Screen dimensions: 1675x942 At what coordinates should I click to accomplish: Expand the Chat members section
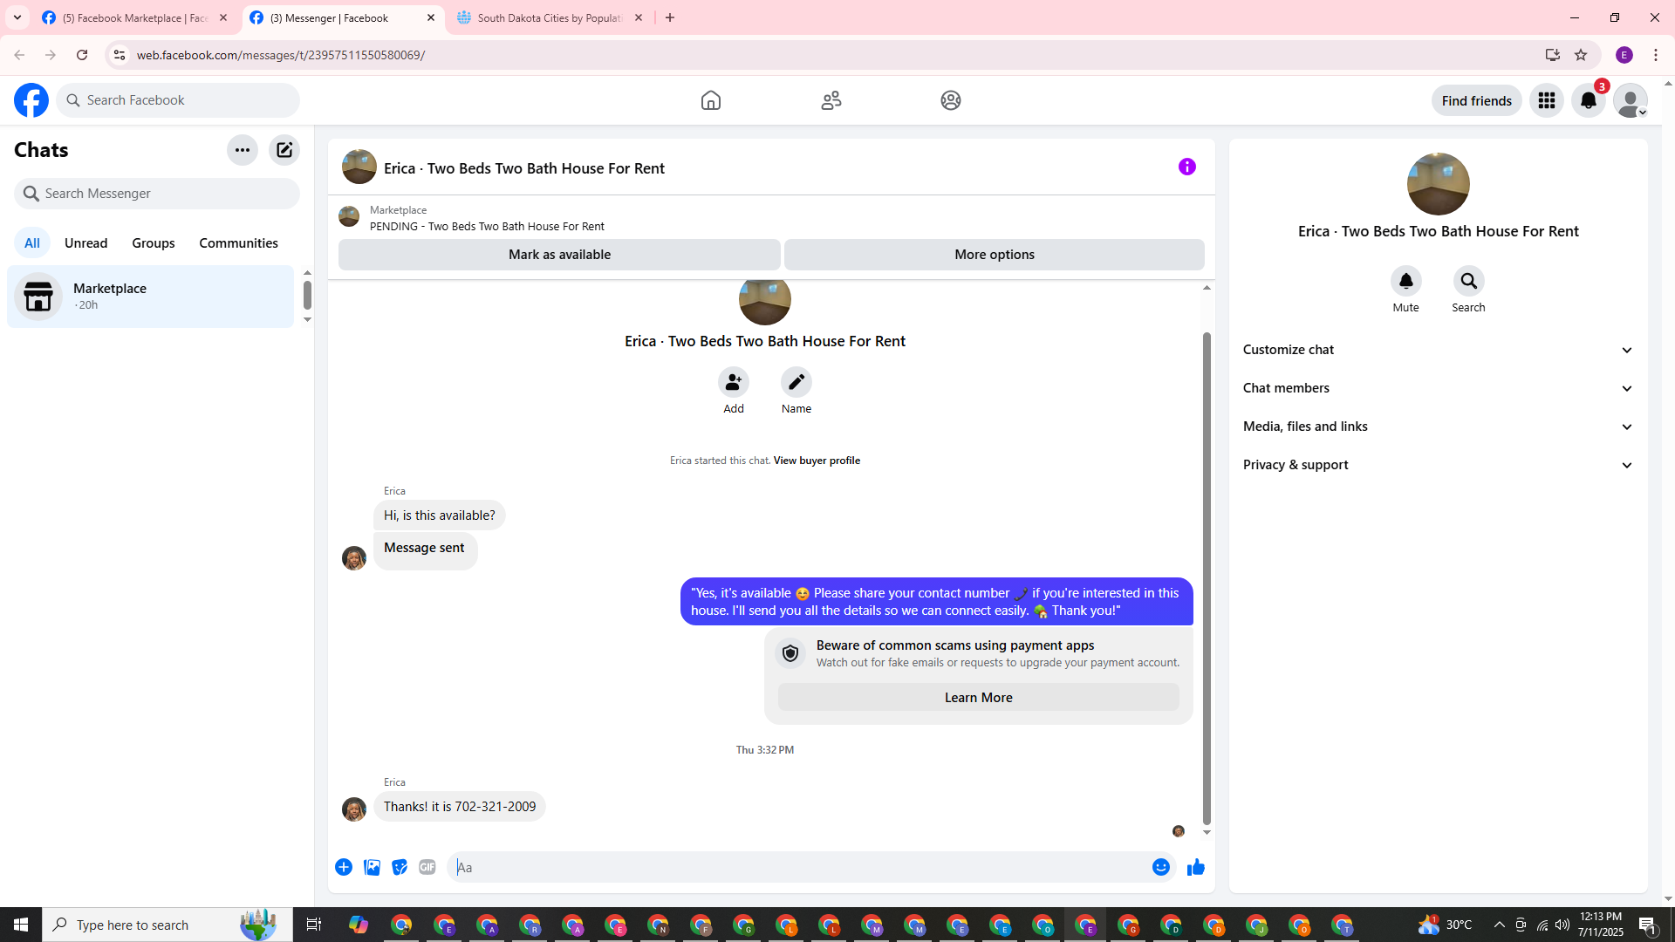pos(1439,388)
